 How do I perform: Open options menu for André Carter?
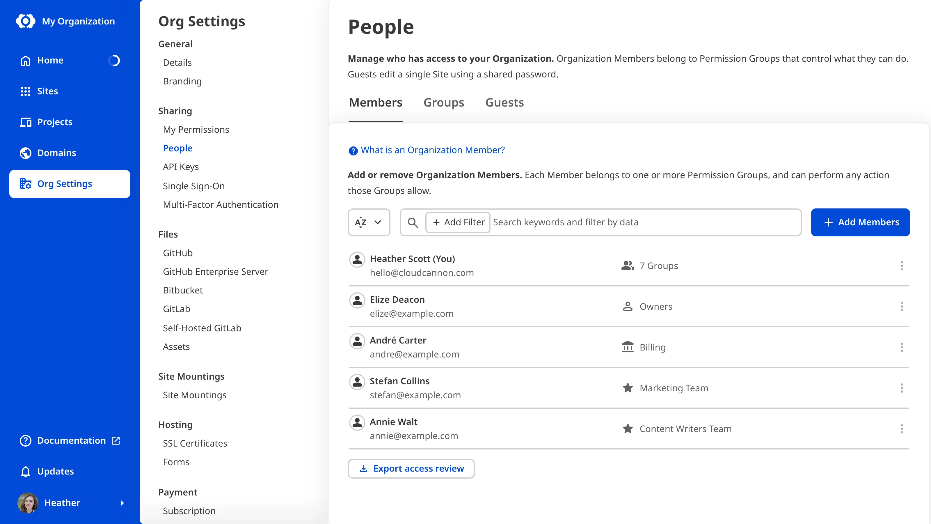(x=901, y=347)
